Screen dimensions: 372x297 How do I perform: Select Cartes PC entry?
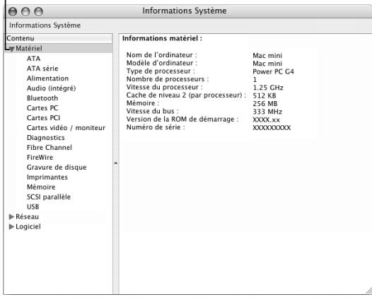click(42, 108)
